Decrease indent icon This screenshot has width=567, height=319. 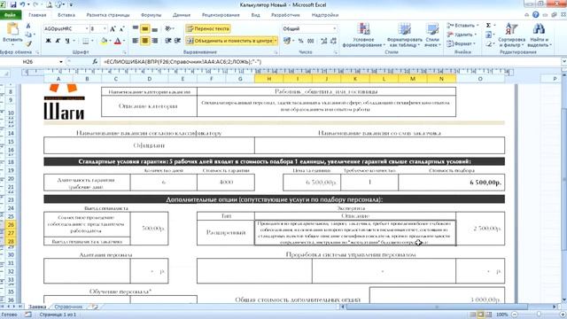pyautogui.click(x=168, y=41)
